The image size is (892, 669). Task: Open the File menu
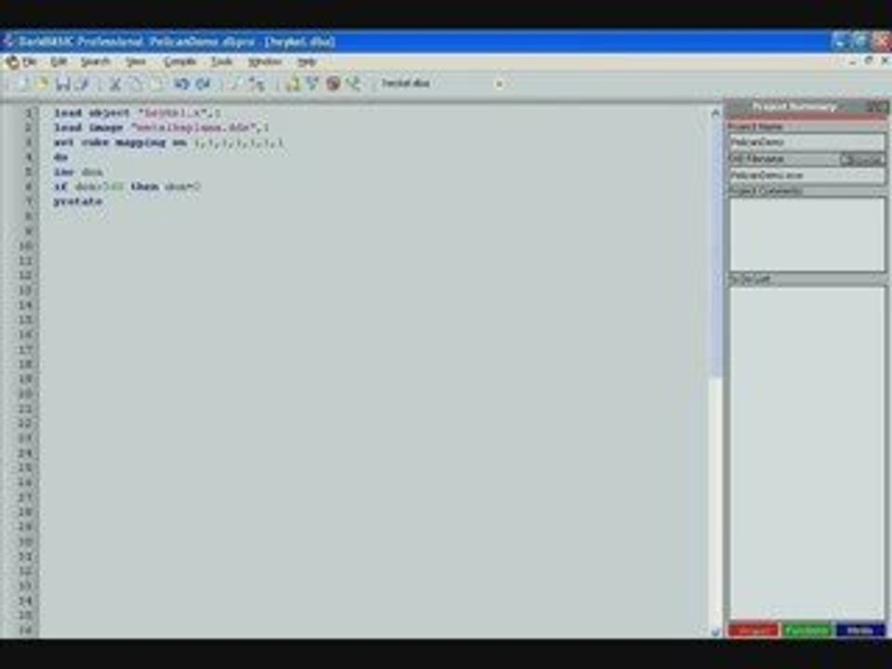pos(29,61)
